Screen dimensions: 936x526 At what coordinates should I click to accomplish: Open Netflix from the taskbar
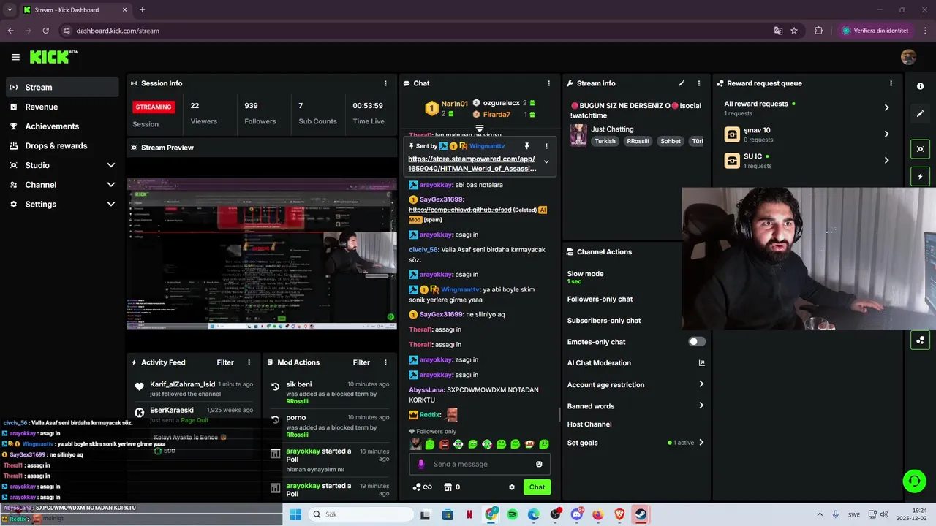click(x=469, y=514)
